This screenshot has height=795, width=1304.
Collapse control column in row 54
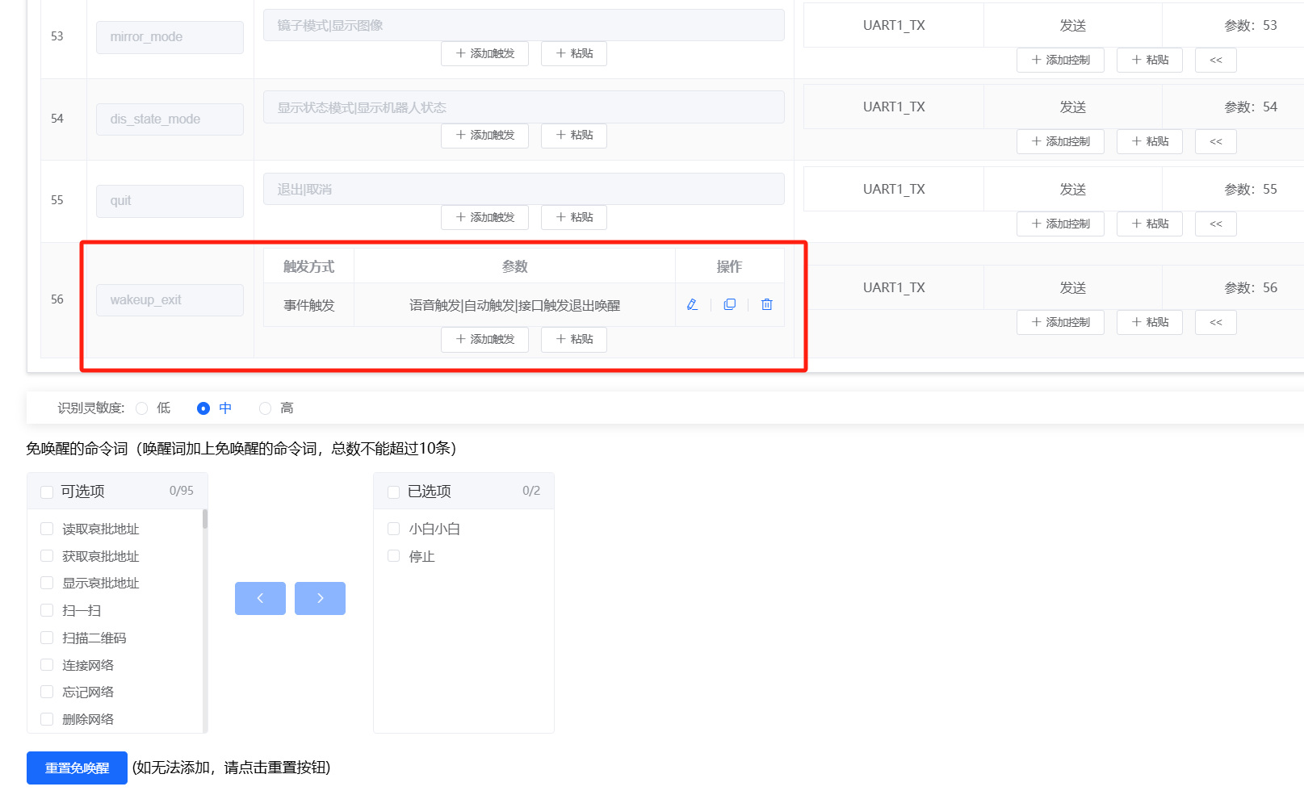[x=1216, y=141]
